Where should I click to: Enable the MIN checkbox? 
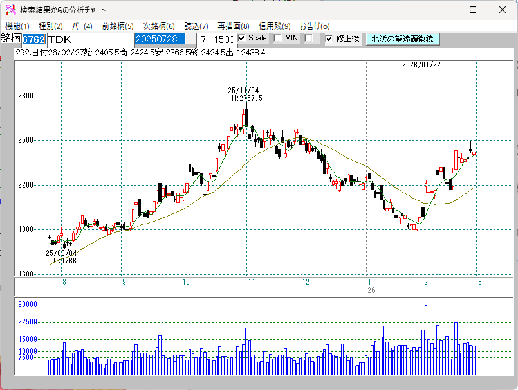(278, 39)
